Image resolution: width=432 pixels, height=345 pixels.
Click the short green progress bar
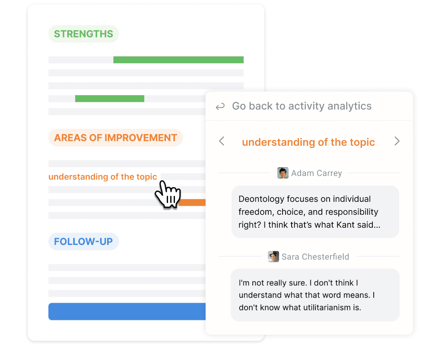point(110,98)
